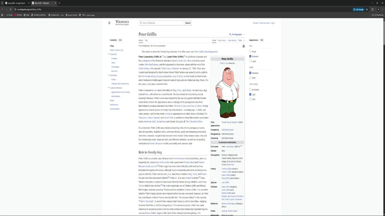Open the Quahog, Rhode Island infobox link

pos(229,211)
